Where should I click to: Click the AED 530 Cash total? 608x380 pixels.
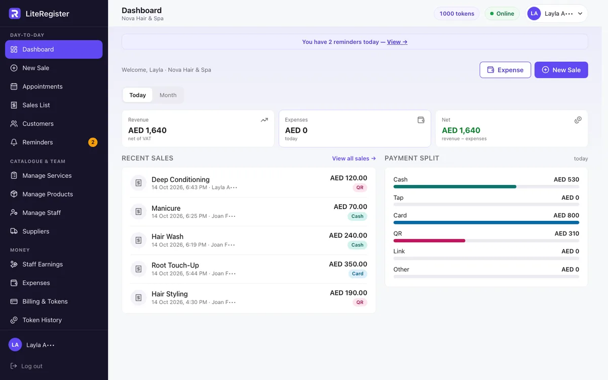(566, 179)
